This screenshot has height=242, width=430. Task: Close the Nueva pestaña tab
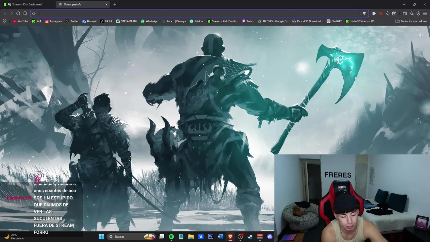[x=106, y=4]
